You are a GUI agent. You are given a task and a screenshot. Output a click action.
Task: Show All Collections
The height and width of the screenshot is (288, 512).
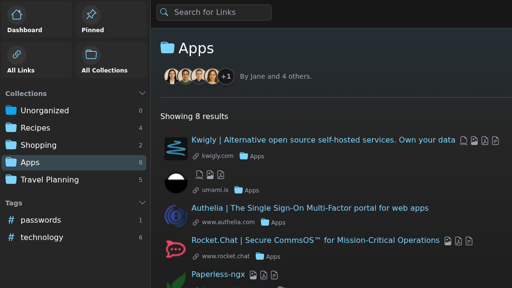[x=111, y=60]
